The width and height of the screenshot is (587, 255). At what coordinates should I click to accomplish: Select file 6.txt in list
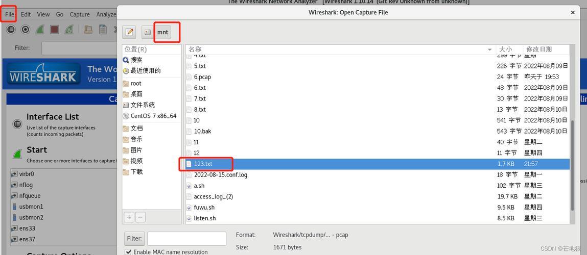coord(378,88)
